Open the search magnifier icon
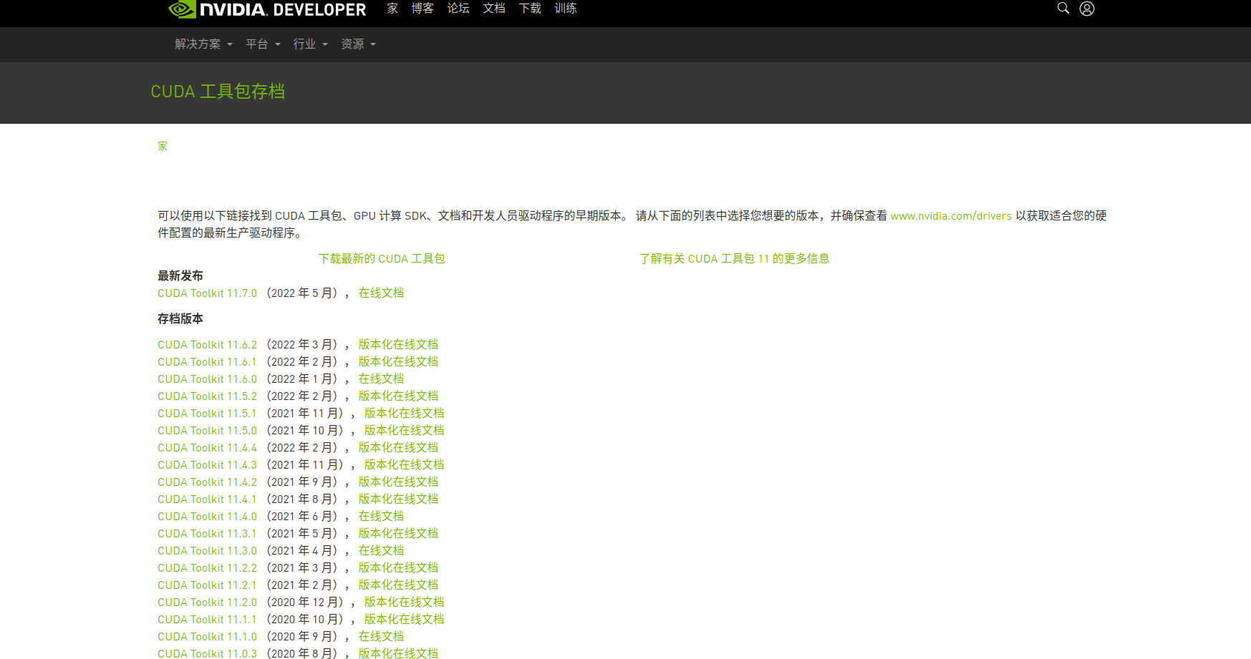This screenshot has width=1251, height=659. (1063, 8)
